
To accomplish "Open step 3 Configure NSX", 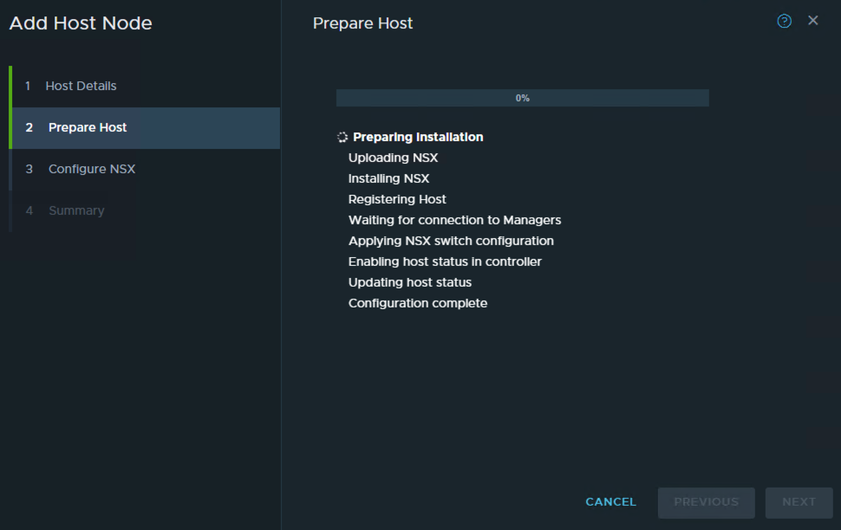I will 146,169.
